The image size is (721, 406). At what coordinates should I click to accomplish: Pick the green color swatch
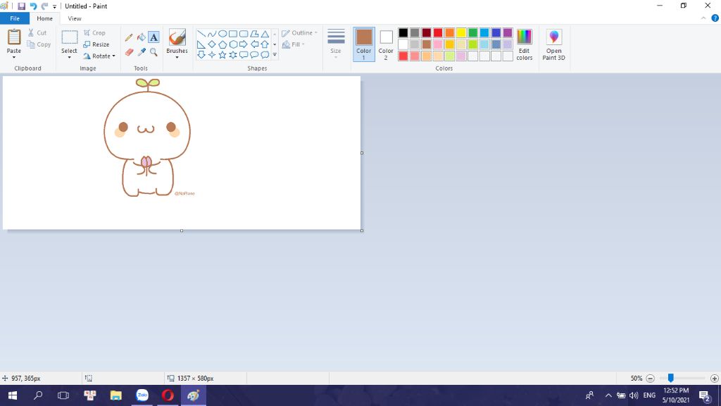click(472, 32)
